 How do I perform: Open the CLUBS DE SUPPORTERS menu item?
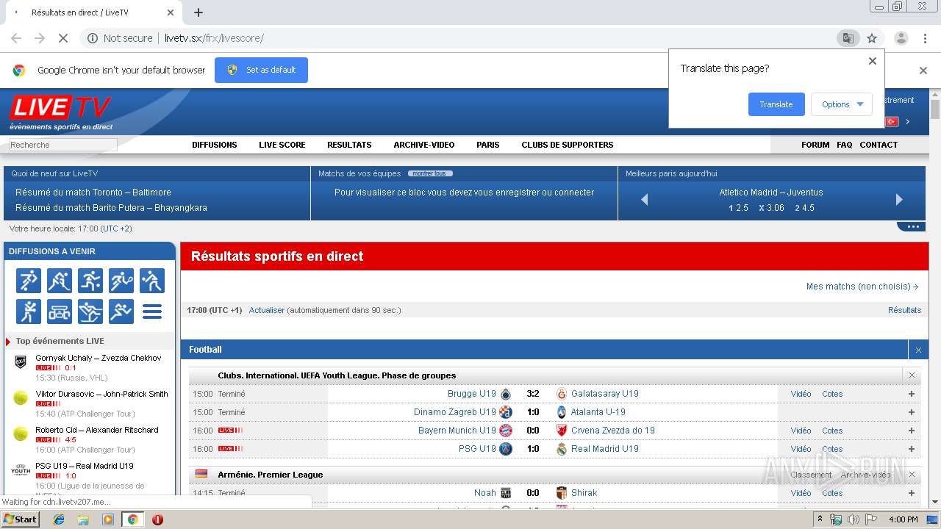pyautogui.click(x=568, y=145)
